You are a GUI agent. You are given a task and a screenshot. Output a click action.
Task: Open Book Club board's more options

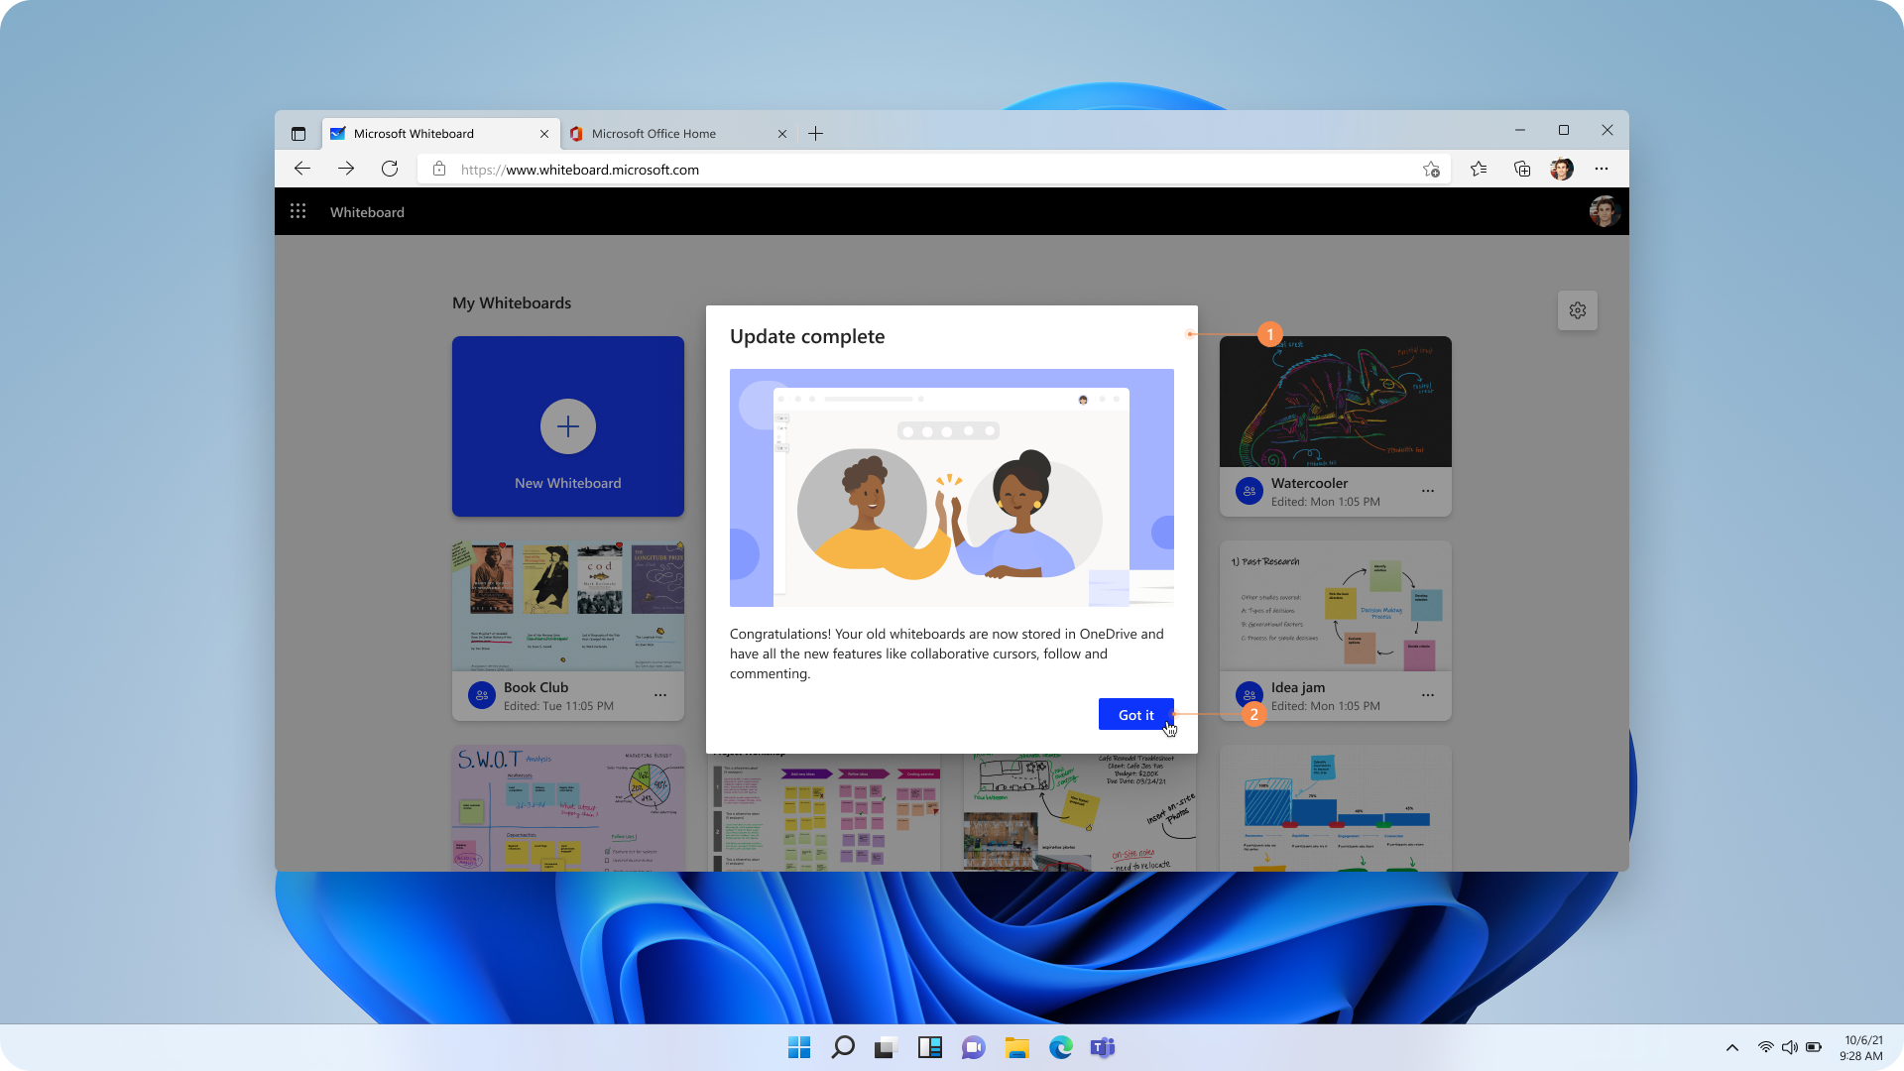pyautogui.click(x=660, y=695)
